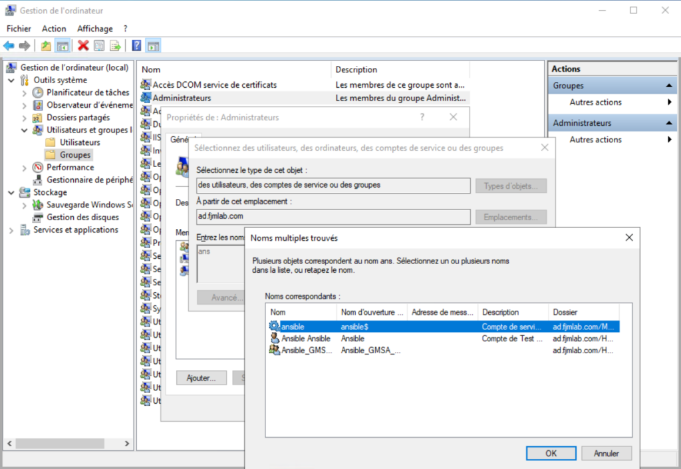Click the Up one level folder icon

46,46
